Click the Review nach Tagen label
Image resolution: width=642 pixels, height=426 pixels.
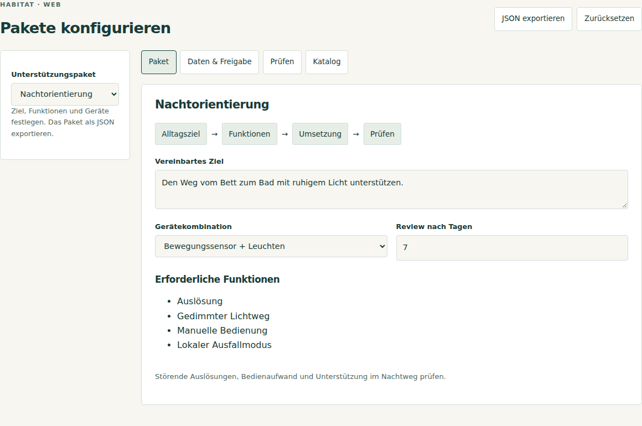coord(434,227)
